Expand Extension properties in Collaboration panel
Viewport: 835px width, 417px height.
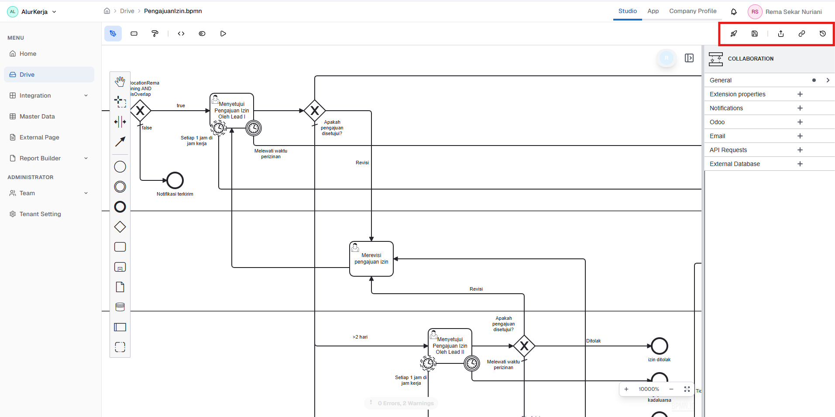(800, 94)
